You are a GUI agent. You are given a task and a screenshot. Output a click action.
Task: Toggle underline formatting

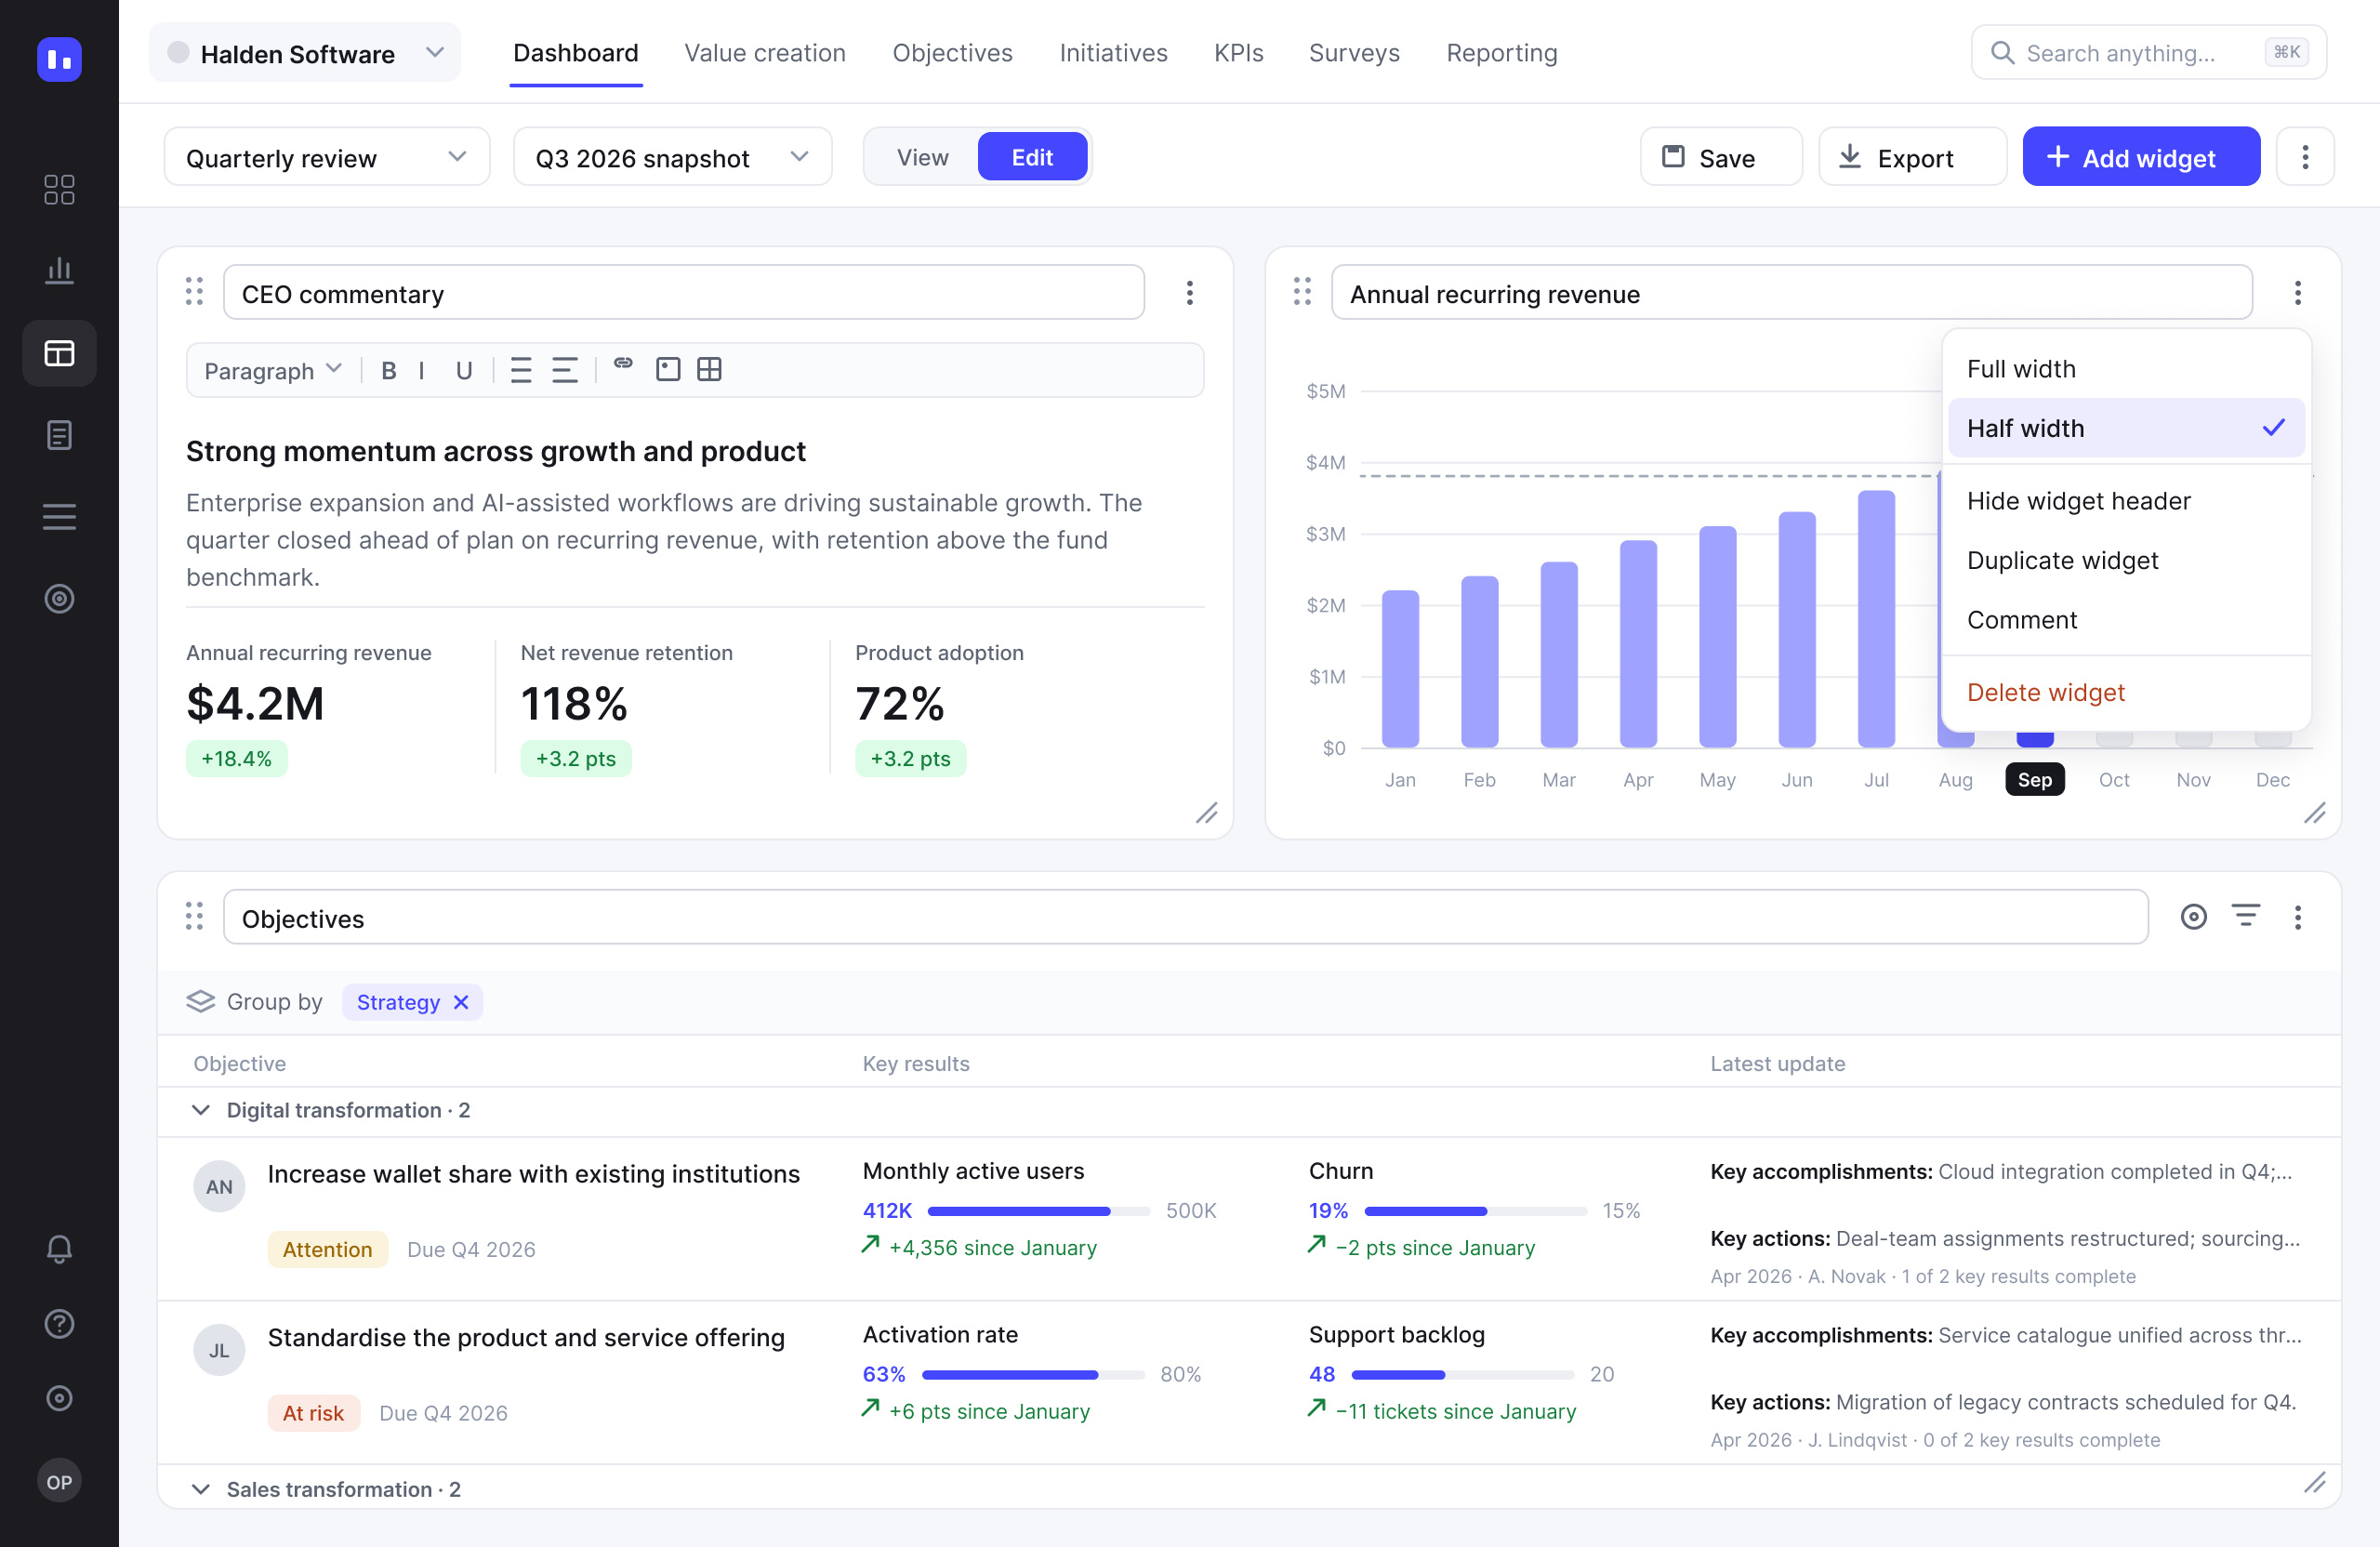coord(464,371)
